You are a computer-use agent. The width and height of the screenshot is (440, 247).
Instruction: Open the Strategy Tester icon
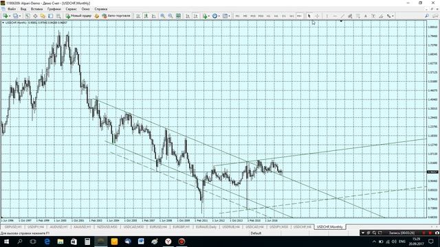(x=58, y=16)
